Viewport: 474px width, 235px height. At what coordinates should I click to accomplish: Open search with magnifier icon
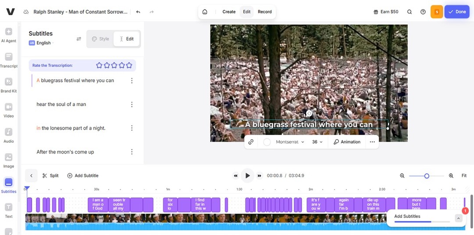point(410,12)
